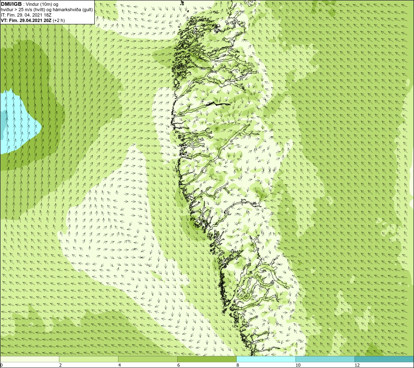
Task: Click the 'VT: Fim. 29.04.2021 20Z' line
Action: click(33, 20)
